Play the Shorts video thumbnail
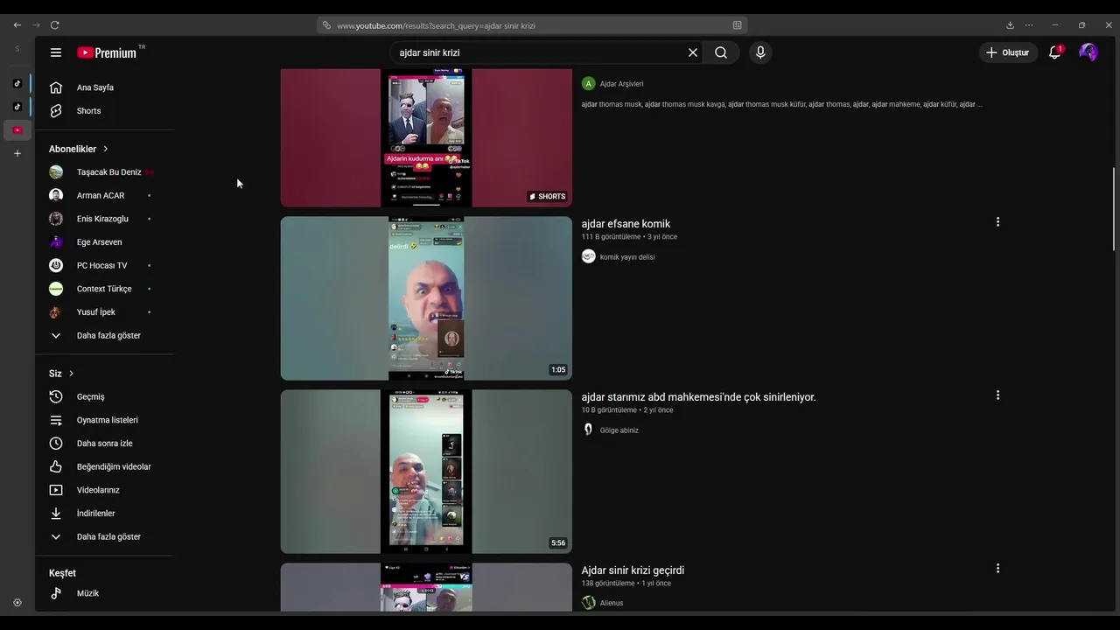 426,137
